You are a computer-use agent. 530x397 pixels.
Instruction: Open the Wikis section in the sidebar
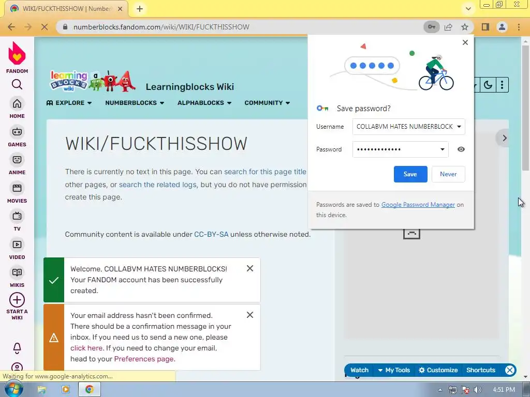click(x=17, y=277)
